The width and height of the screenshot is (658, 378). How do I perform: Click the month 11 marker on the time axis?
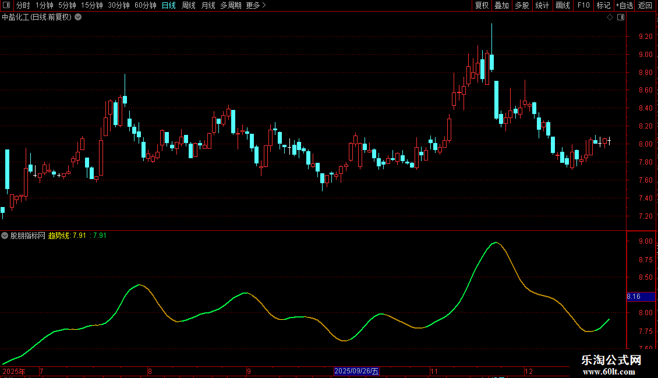tap(434, 371)
